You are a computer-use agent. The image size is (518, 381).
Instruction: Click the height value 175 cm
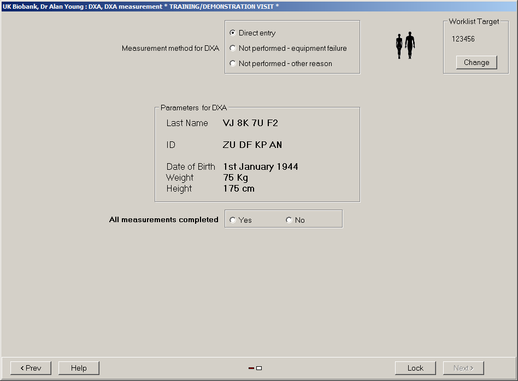239,189
